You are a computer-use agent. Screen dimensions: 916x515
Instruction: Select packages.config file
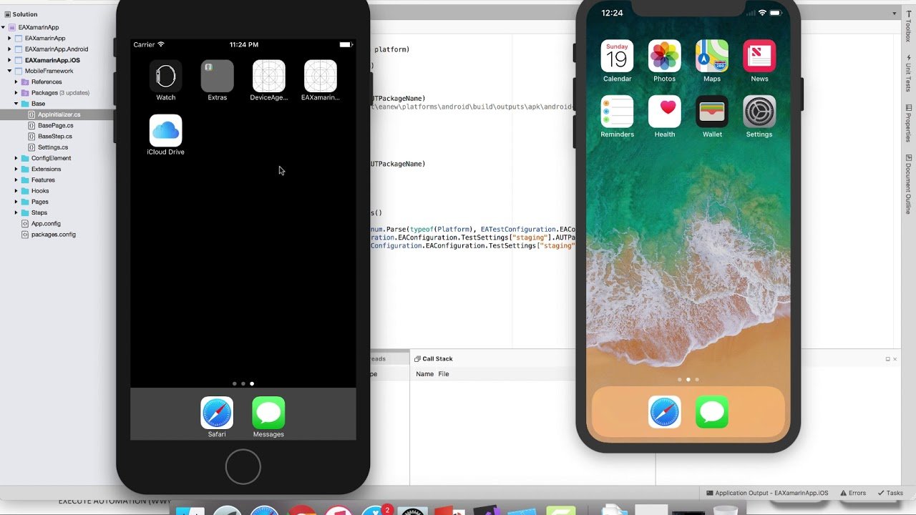tap(54, 234)
